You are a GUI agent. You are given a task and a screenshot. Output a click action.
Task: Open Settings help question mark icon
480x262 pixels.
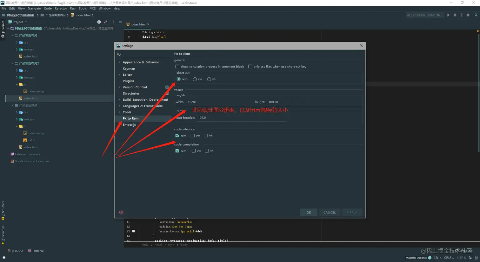tap(121, 212)
